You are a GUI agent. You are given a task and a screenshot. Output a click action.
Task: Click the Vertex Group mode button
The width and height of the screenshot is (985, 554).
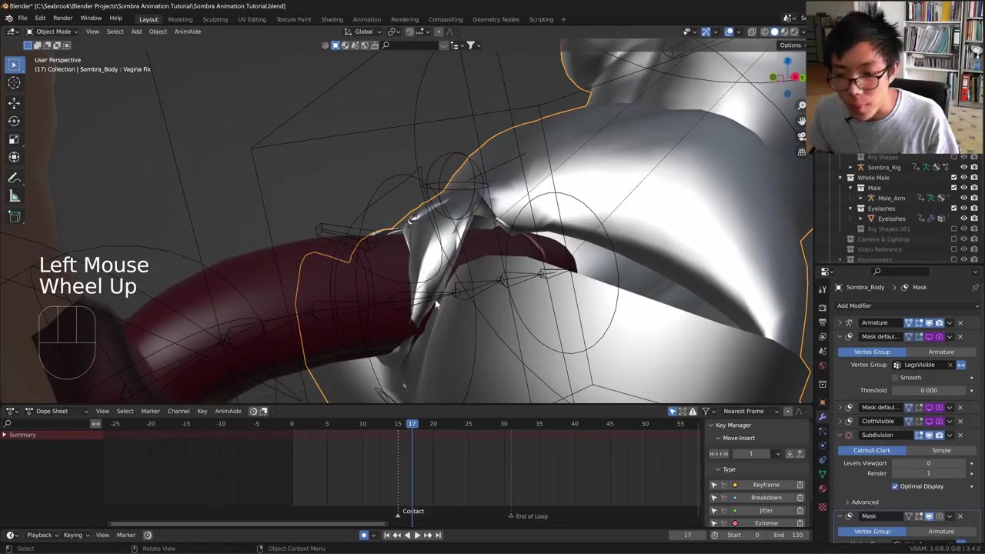coord(872,352)
